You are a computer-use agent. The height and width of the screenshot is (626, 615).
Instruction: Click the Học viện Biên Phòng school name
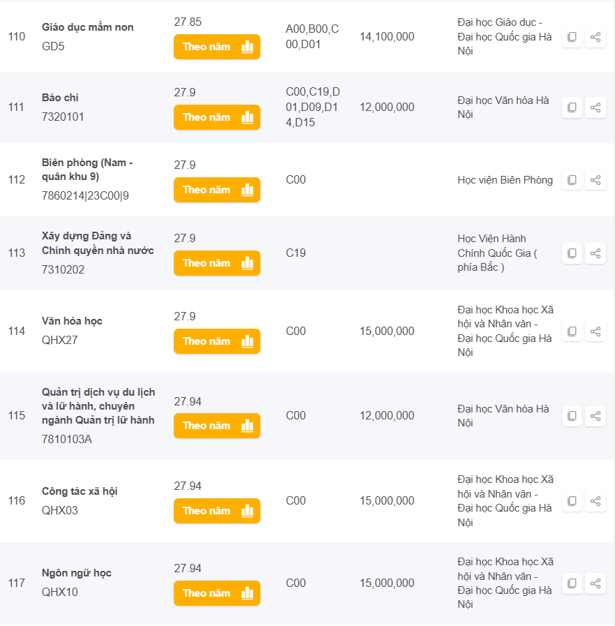(505, 180)
